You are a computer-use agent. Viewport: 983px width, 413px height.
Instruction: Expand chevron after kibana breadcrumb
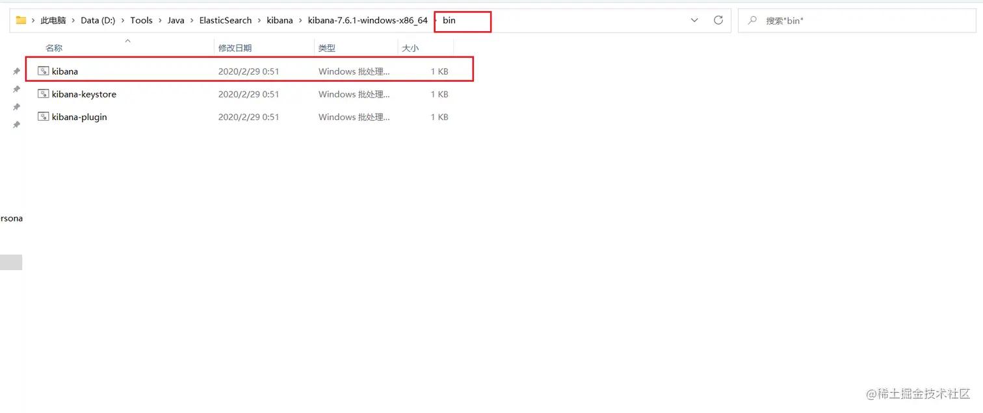300,20
